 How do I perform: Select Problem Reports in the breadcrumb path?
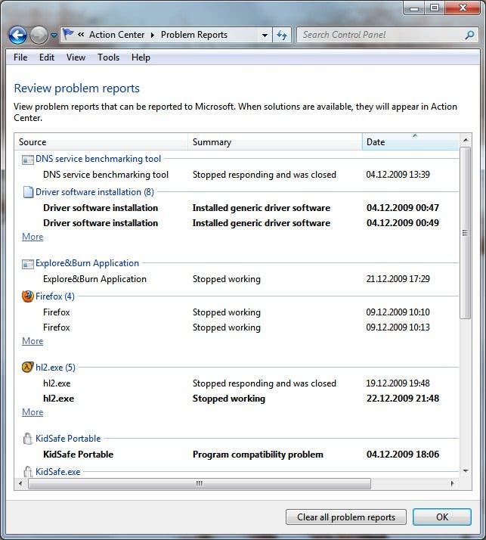(194, 35)
